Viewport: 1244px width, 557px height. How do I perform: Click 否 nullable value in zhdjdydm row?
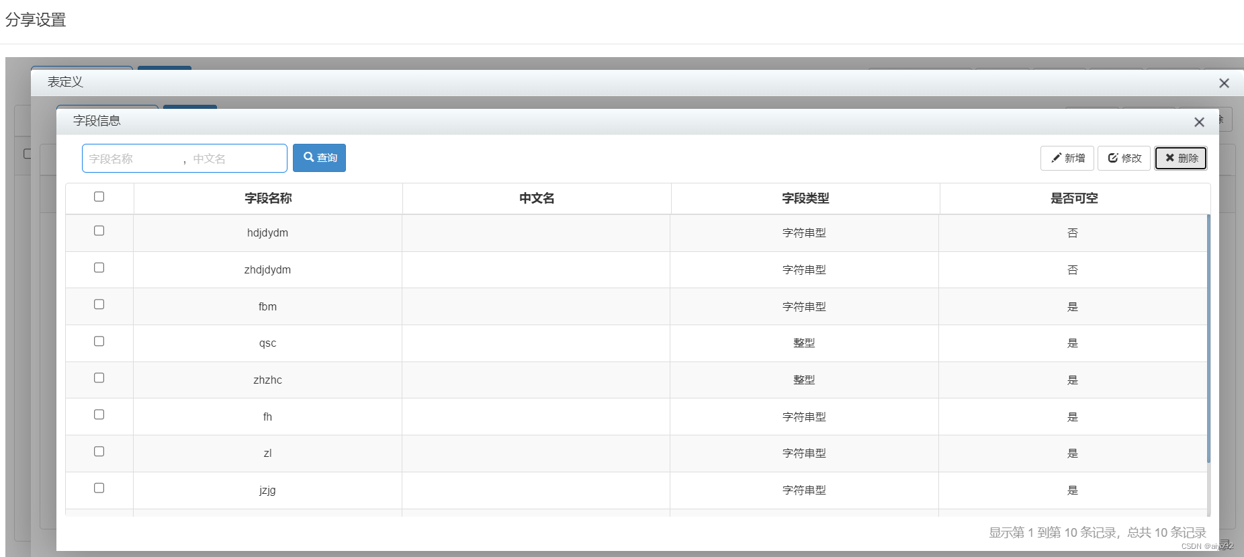pos(1073,270)
